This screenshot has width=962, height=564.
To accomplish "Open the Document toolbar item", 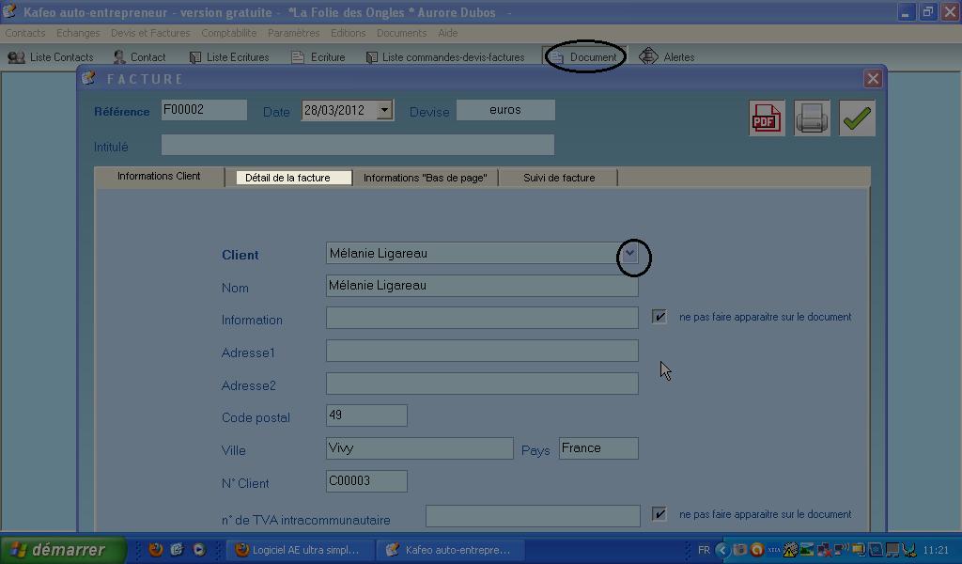I will coord(584,57).
